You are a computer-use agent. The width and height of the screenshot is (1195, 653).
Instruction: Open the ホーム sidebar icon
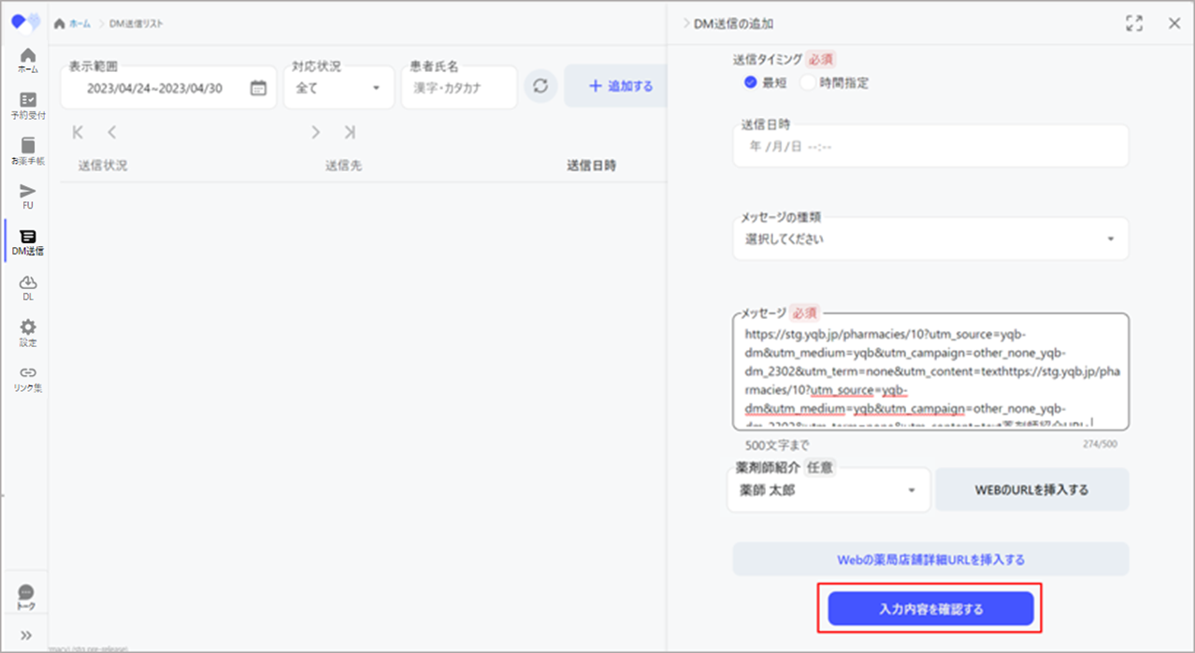coord(28,58)
